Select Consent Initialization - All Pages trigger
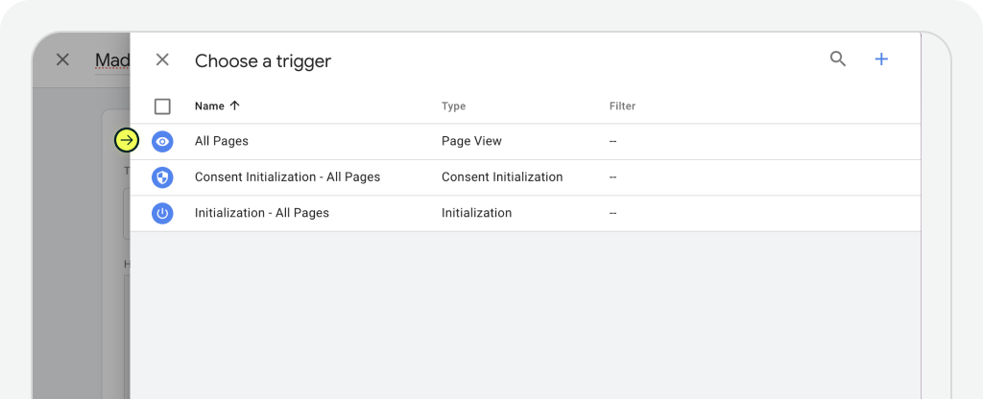This screenshot has height=399, width=983. click(x=287, y=177)
